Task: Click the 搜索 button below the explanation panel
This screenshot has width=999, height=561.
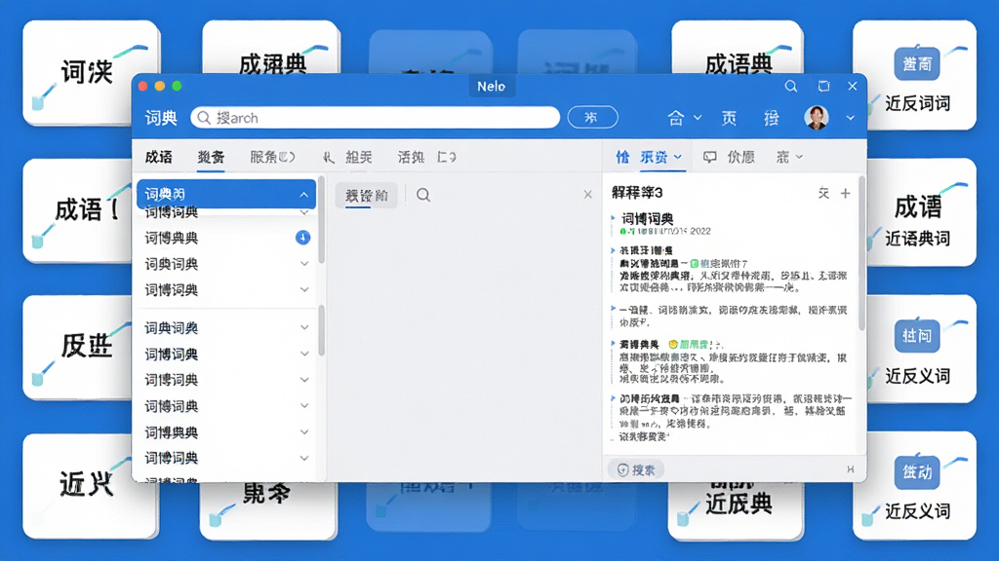Action: (636, 469)
